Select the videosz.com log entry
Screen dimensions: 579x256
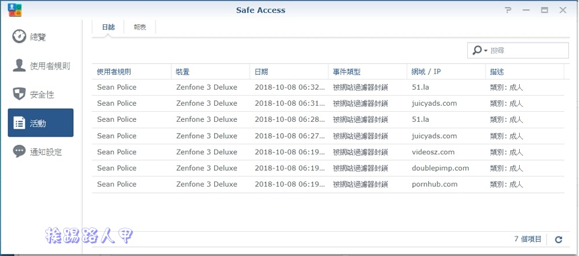click(328, 152)
